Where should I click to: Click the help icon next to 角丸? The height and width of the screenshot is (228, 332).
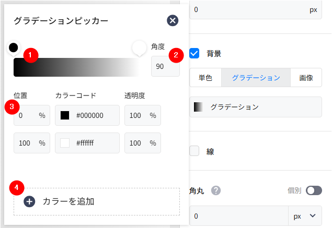215,190
